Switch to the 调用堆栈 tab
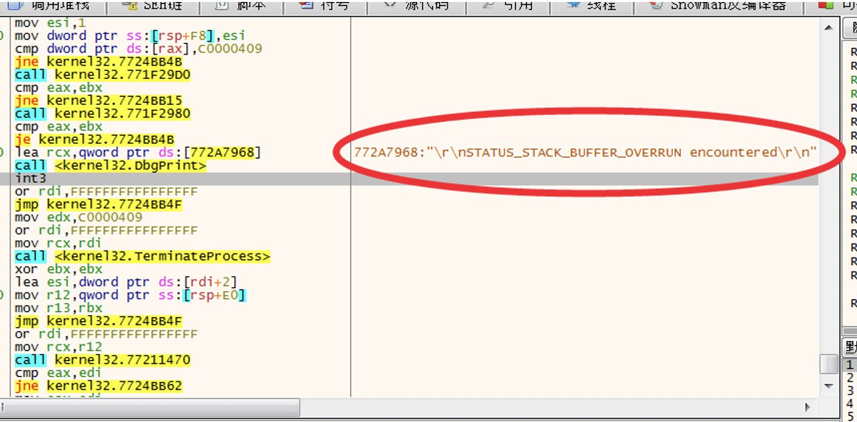The height and width of the screenshot is (422, 857). pyautogui.click(x=54, y=7)
